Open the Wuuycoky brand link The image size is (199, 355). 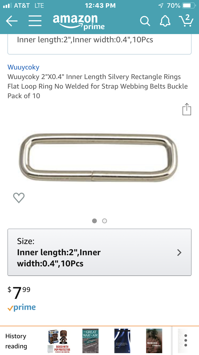point(23,67)
